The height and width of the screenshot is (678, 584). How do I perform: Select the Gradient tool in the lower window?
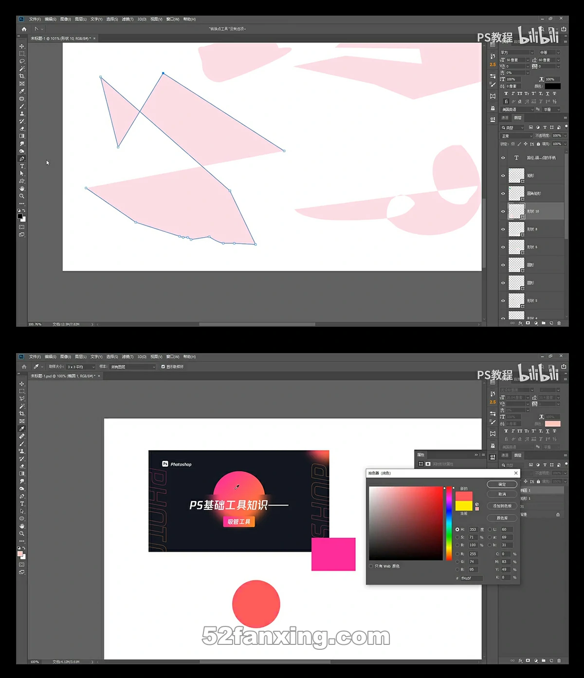22,473
